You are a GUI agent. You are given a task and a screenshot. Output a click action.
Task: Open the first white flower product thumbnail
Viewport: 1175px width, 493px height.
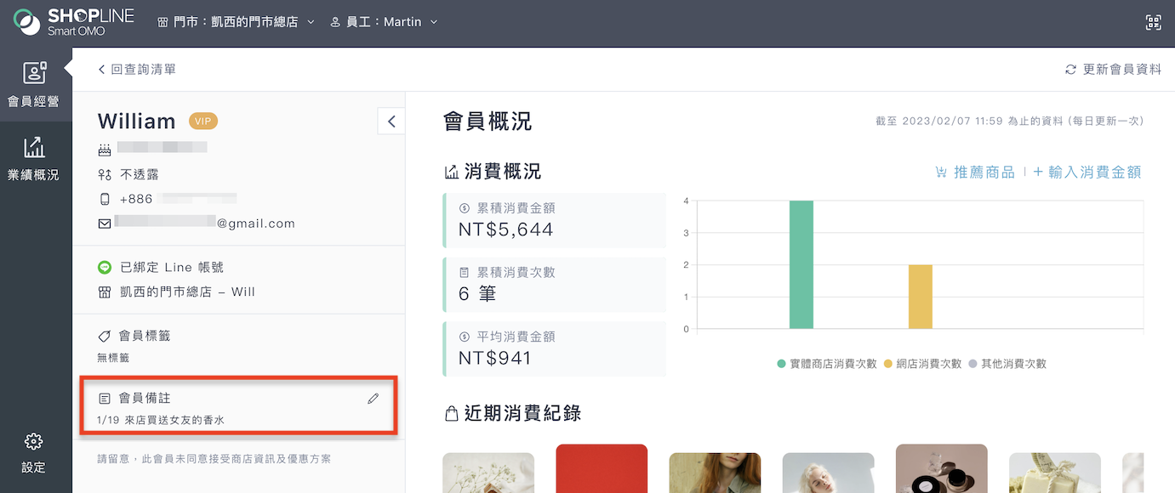pyautogui.click(x=488, y=473)
